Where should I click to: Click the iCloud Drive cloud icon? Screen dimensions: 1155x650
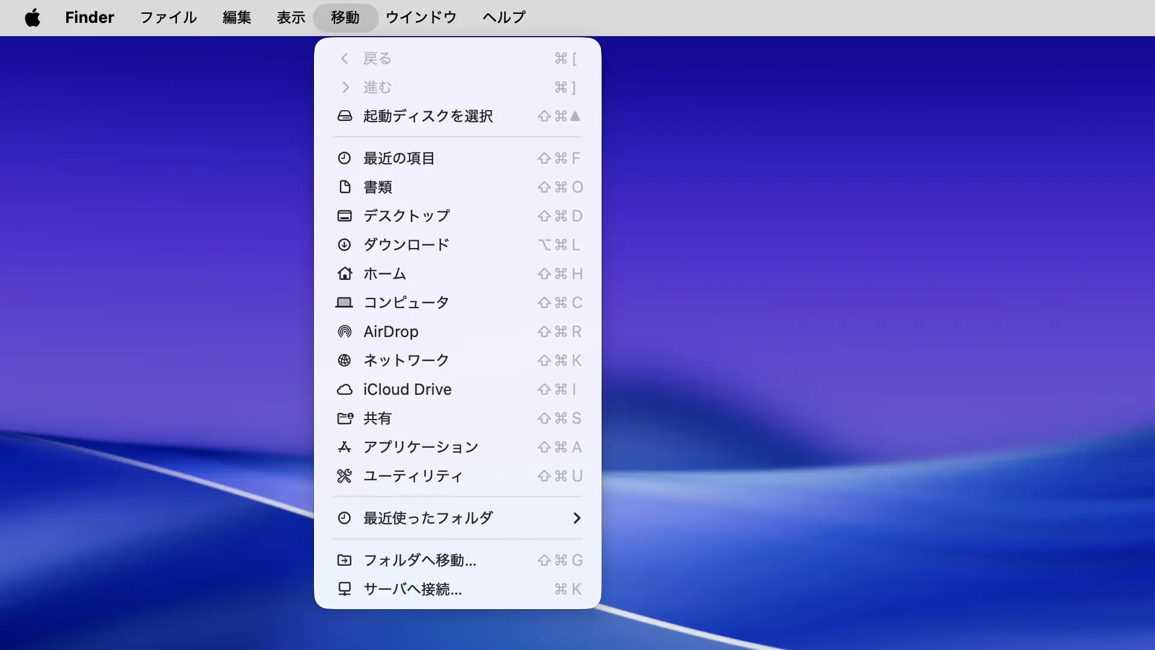click(344, 389)
